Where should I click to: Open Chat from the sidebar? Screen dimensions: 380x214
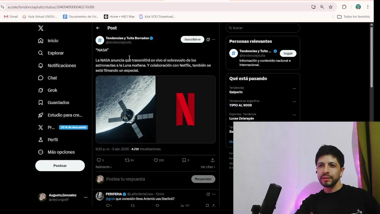[47, 78]
